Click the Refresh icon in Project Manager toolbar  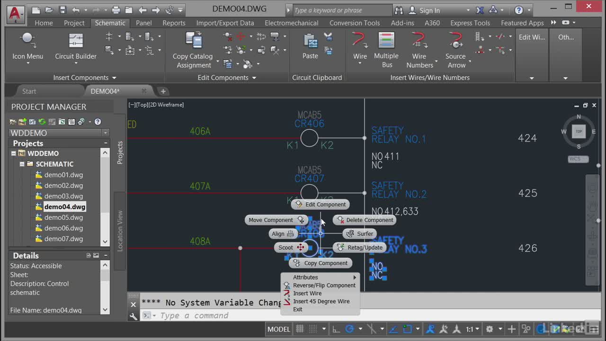(x=42, y=122)
